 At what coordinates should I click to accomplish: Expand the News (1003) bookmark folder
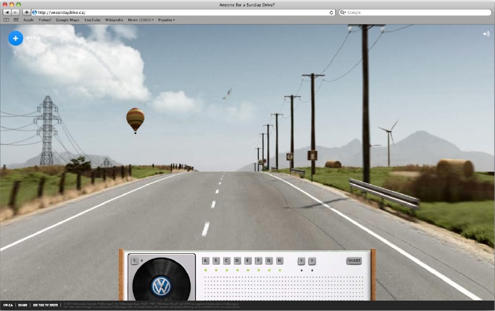coord(141,20)
